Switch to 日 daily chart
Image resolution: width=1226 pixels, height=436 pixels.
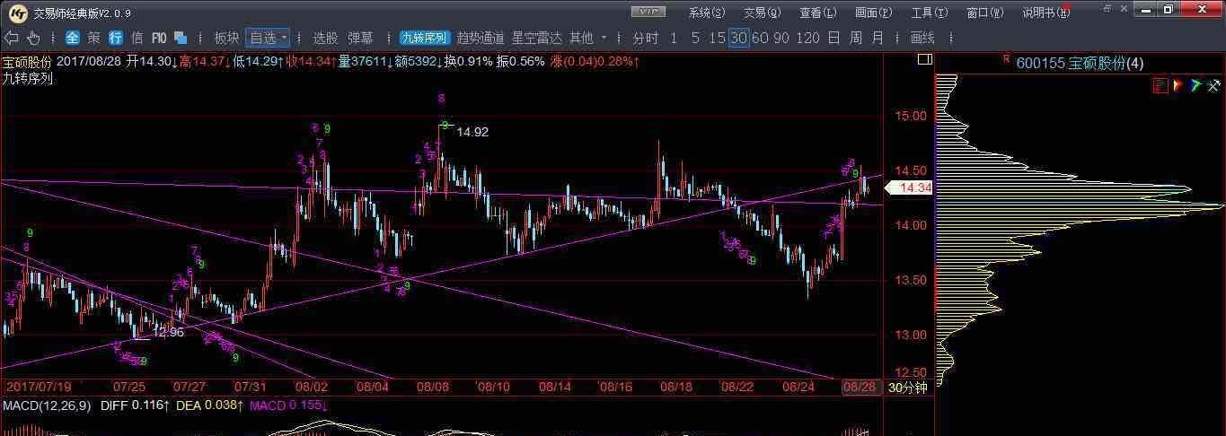834,38
